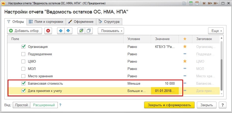The image size is (232, 113).
Task: Click the date value field 01.01.2018
Action: coord(165,91)
